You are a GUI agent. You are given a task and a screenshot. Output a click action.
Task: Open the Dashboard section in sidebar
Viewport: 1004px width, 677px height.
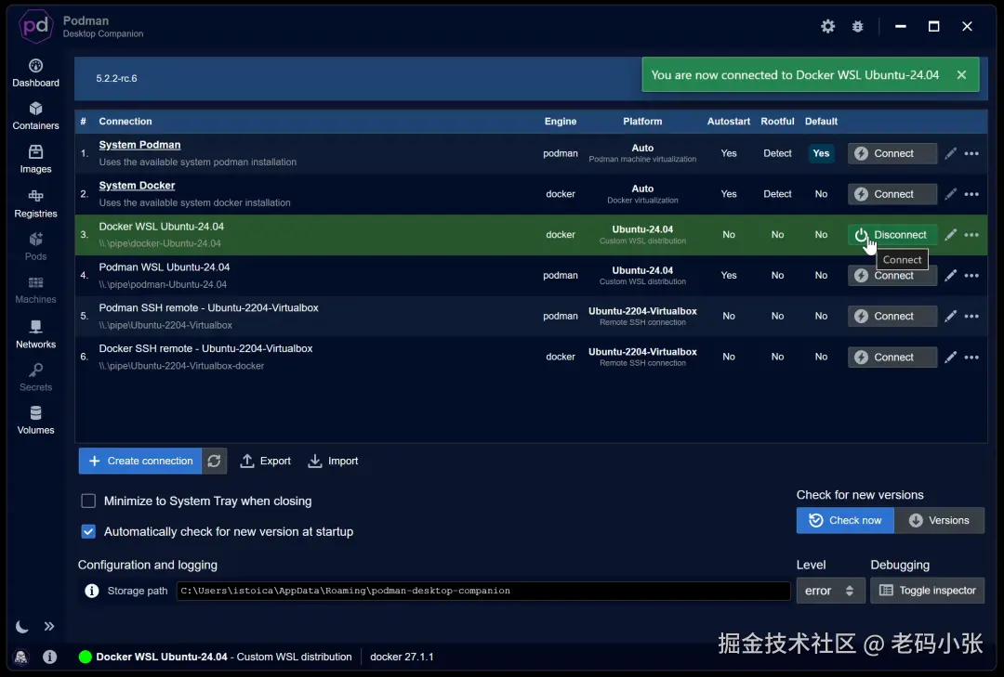[x=36, y=73]
